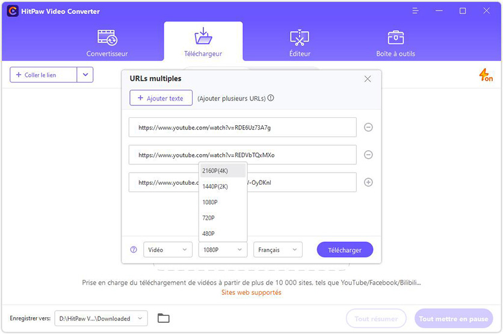
Task: Click the Coller le lien button
Action: [x=43, y=75]
